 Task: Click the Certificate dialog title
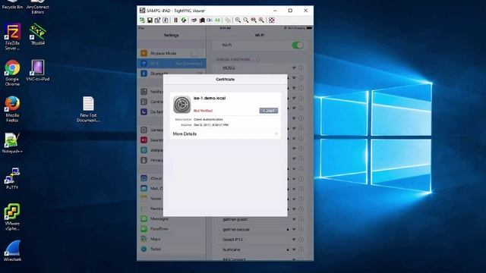225,80
